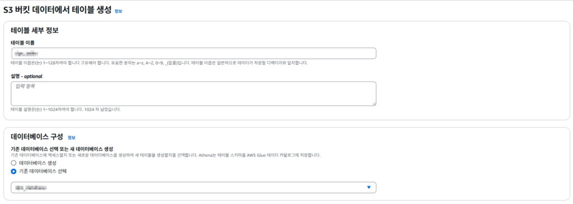Open the 정보 link next to 데이터베이스 구성
Image resolution: width=573 pixels, height=204 pixels.
pyautogui.click(x=72, y=137)
